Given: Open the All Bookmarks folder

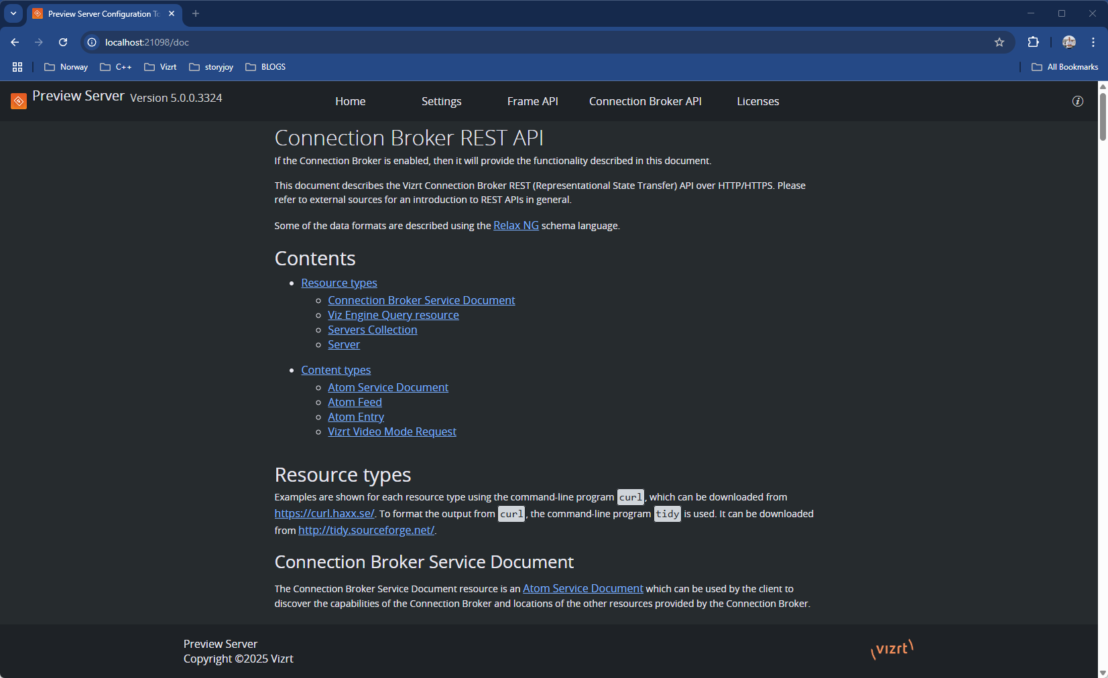Looking at the screenshot, I should [1064, 67].
